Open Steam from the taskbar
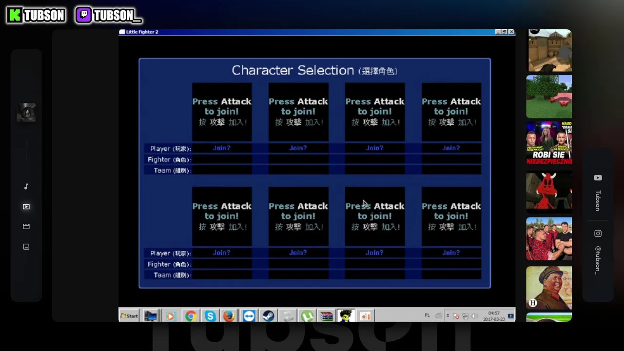The image size is (624, 351). 268,316
